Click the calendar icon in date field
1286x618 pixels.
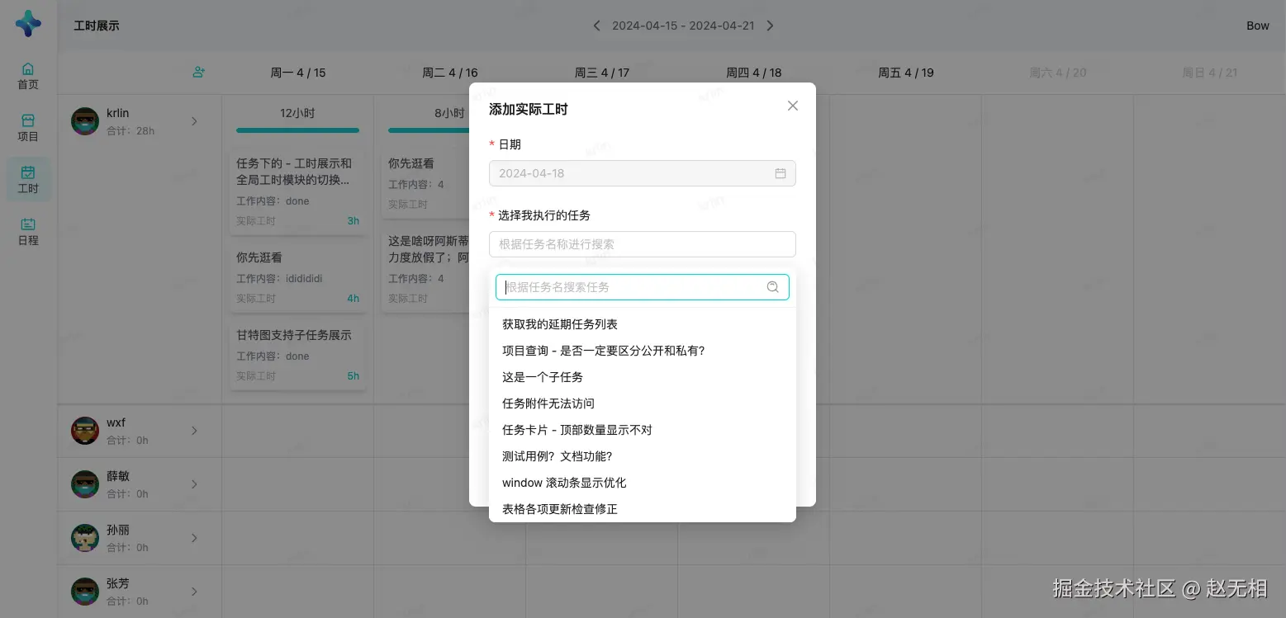point(781,173)
